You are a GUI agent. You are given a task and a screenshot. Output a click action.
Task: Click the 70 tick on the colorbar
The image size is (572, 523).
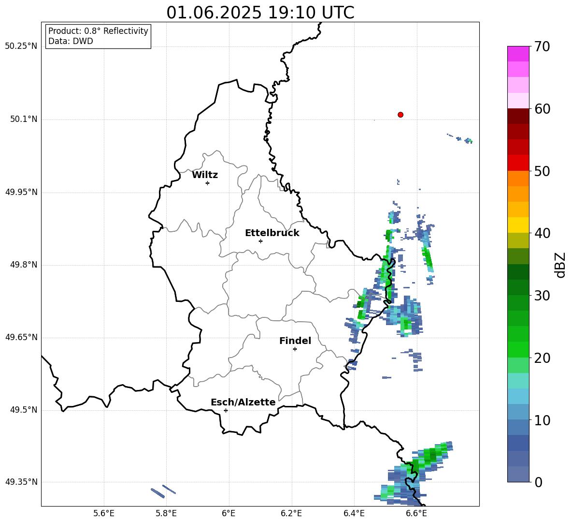(x=542, y=46)
